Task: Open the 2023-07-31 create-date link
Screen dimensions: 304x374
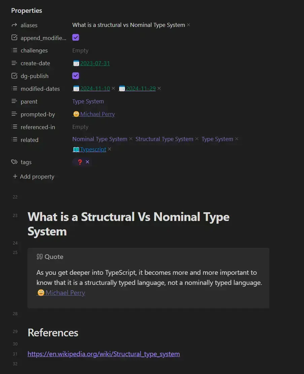Action: [95, 63]
